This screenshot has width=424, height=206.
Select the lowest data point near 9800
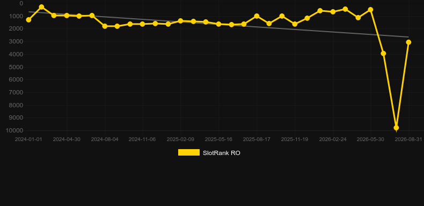(396, 128)
